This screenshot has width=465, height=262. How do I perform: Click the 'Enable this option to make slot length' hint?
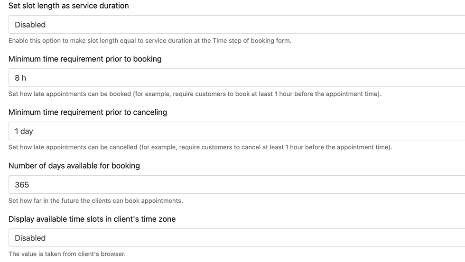click(149, 41)
